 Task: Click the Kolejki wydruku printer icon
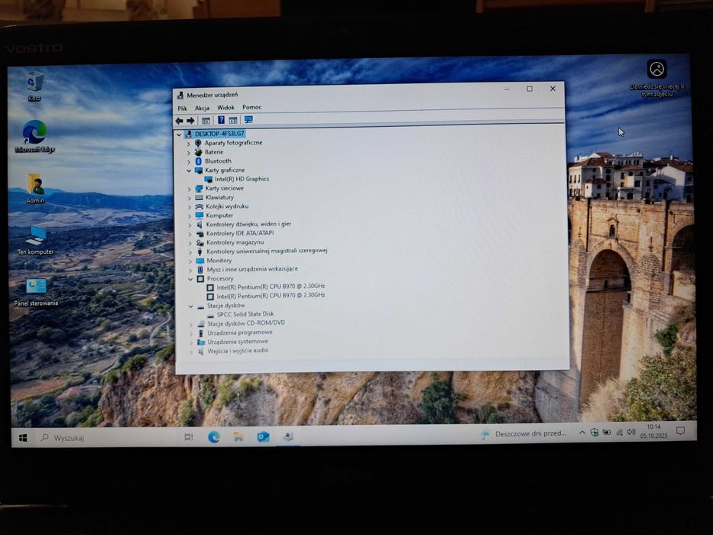point(199,206)
